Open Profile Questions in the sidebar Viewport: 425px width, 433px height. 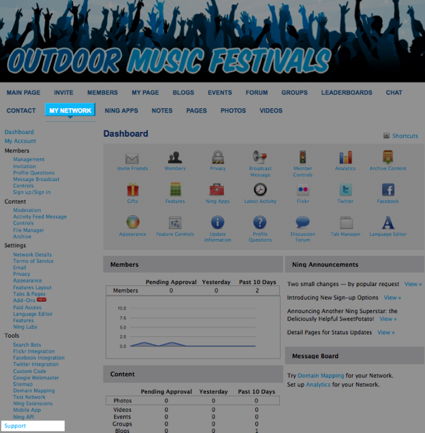click(x=33, y=173)
